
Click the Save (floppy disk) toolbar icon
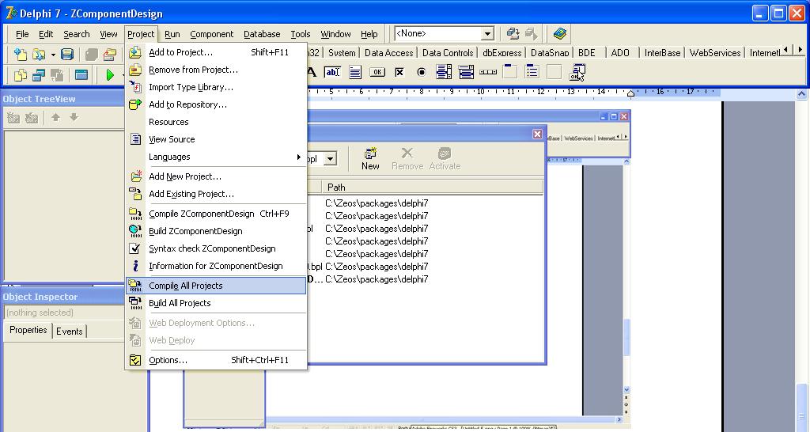(67, 55)
